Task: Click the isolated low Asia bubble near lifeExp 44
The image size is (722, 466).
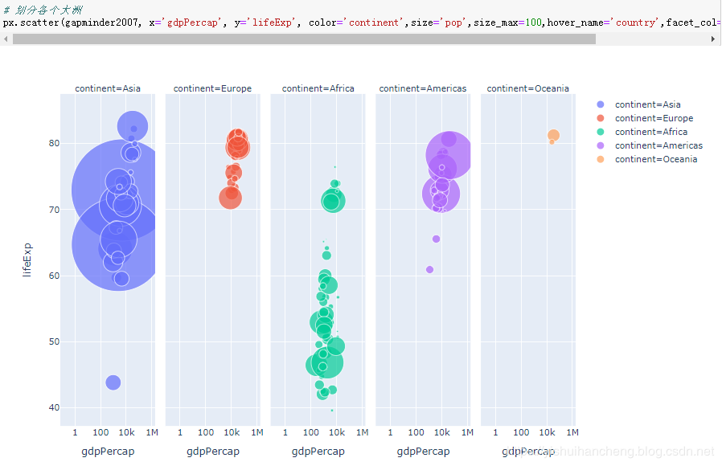Action: (x=113, y=382)
